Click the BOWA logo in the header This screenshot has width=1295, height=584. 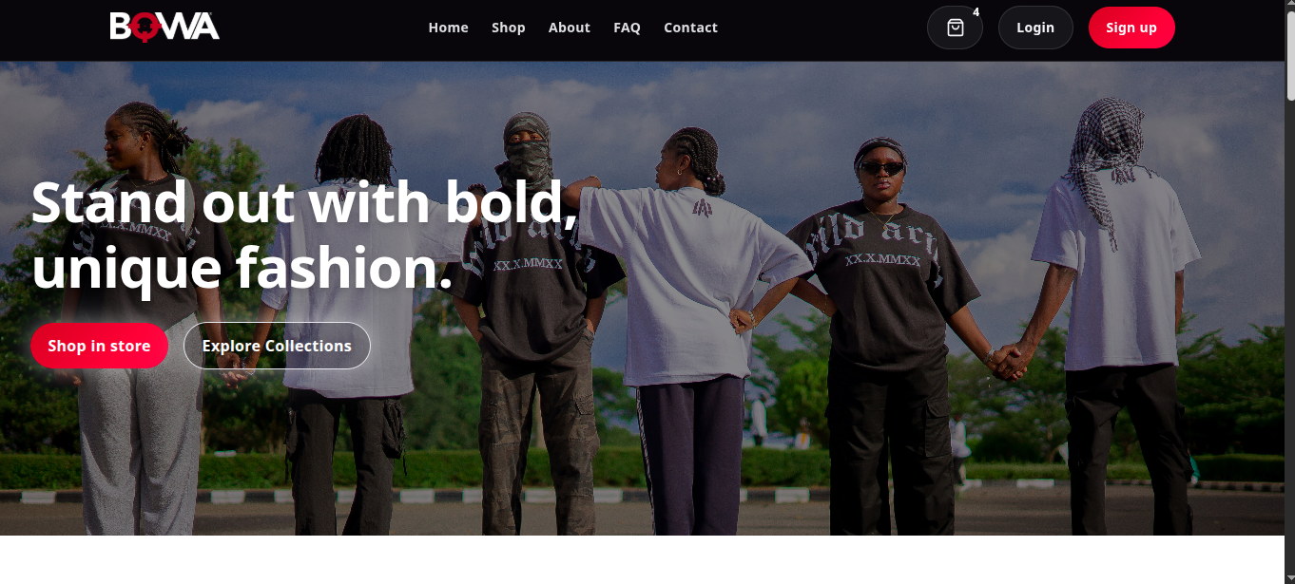pyautogui.click(x=164, y=27)
